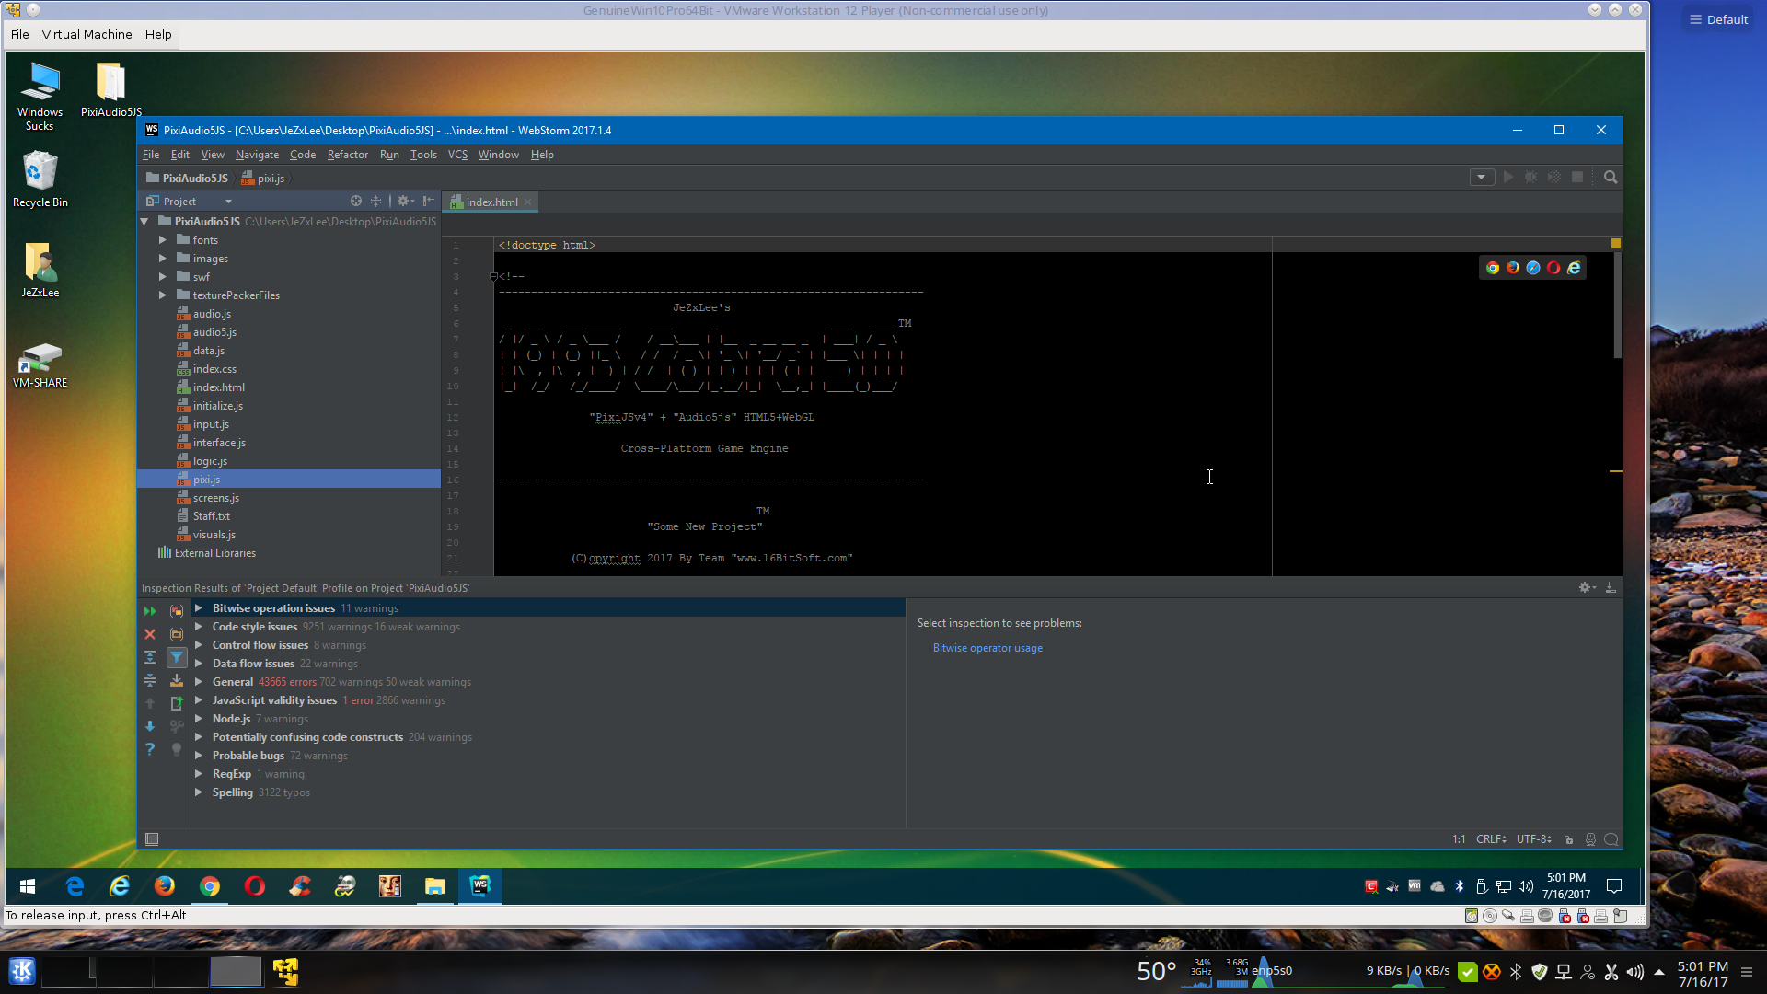1767x994 pixels.
Task: Expand Probable bugs group
Action: tap(198, 756)
